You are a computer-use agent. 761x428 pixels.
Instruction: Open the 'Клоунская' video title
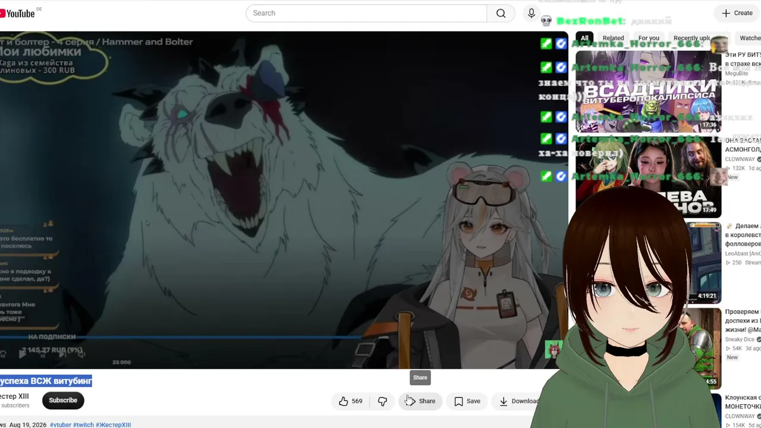point(743,402)
